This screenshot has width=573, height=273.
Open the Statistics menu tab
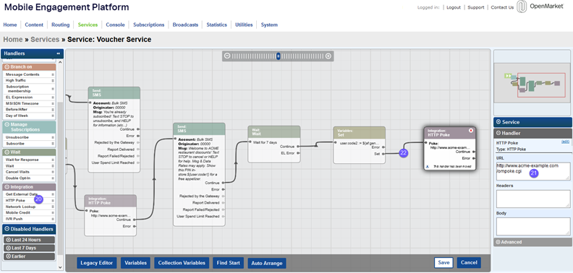(216, 25)
